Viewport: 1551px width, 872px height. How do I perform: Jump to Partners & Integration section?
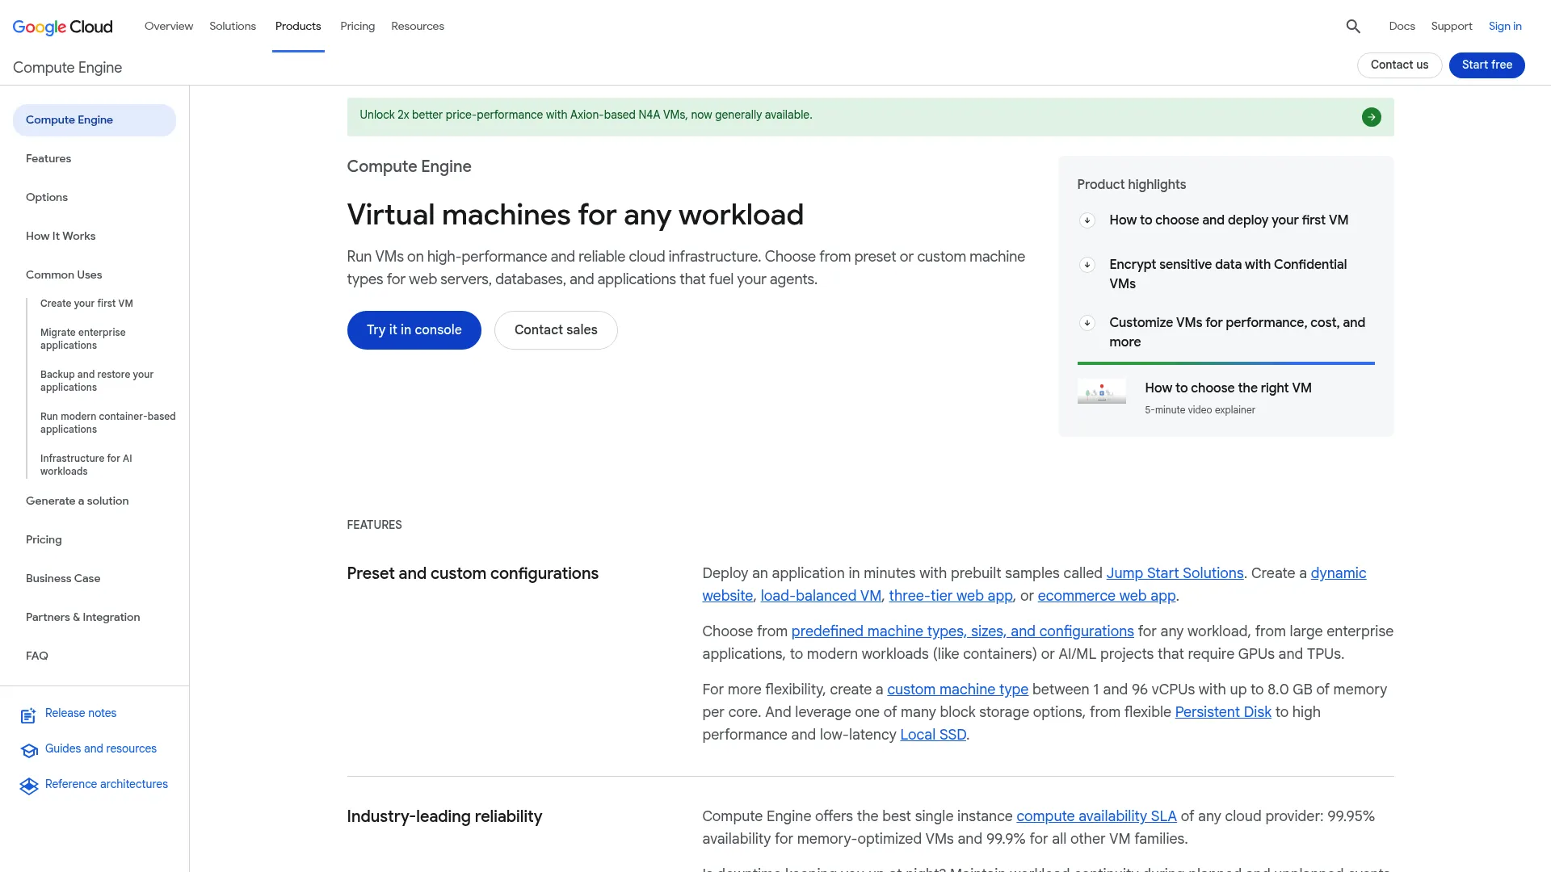tap(83, 618)
